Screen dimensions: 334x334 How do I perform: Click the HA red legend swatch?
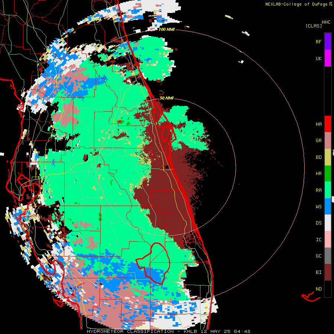point(328,124)
